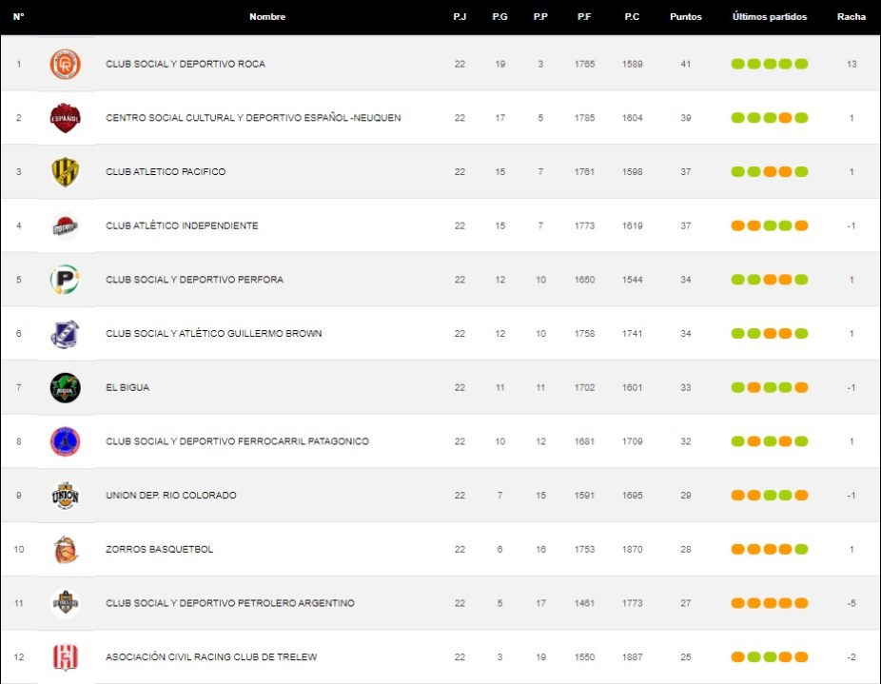Screen dimensions: 881x684
Task: Open the Zorros Basquetbol logo
Action: coord(65,550)
